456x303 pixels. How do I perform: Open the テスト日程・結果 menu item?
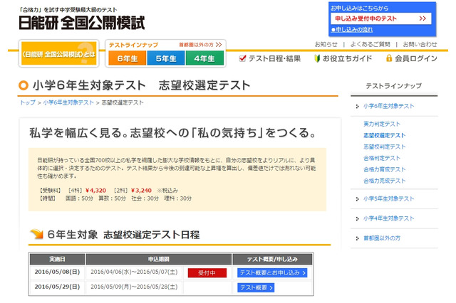[274, 58]
